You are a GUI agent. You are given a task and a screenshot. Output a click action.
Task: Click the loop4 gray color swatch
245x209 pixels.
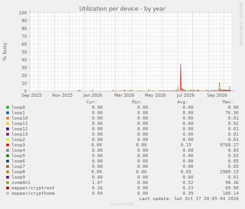[x=8, y=150]
